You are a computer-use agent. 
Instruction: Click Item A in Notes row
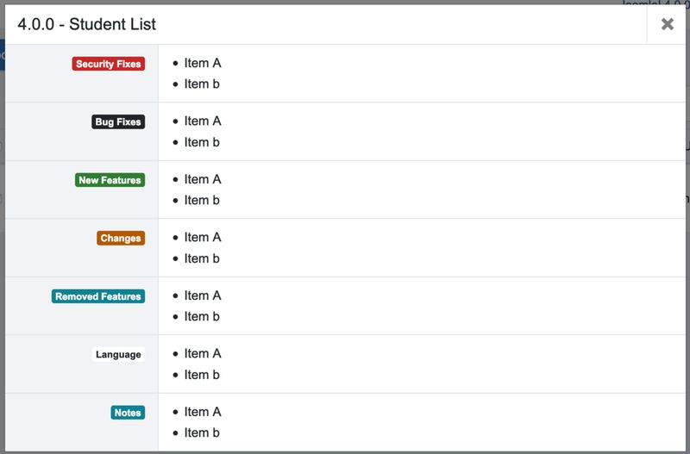(x=203, y=412)
